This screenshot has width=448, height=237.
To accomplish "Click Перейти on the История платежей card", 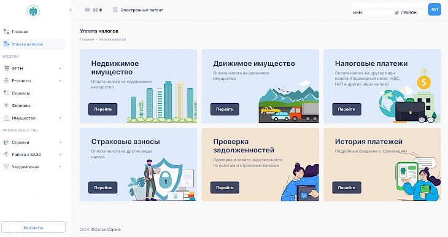I will [347, 187].
